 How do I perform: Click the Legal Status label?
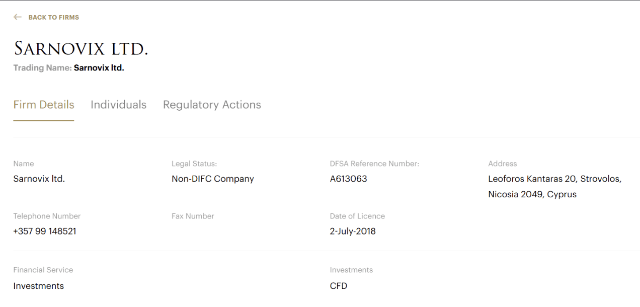tap(194, 164)
